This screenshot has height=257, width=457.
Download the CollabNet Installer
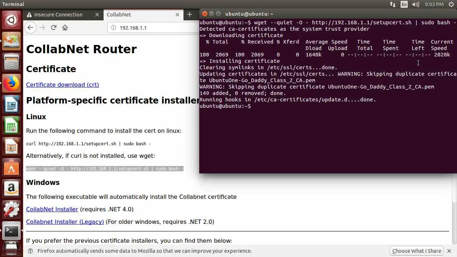click(x=52, y=209)
